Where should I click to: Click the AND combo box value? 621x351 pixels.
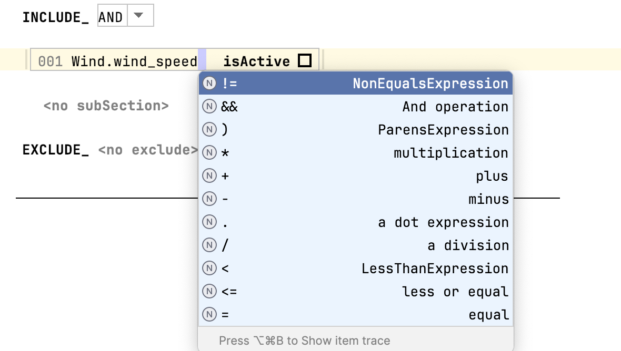(x=111, y=16)
